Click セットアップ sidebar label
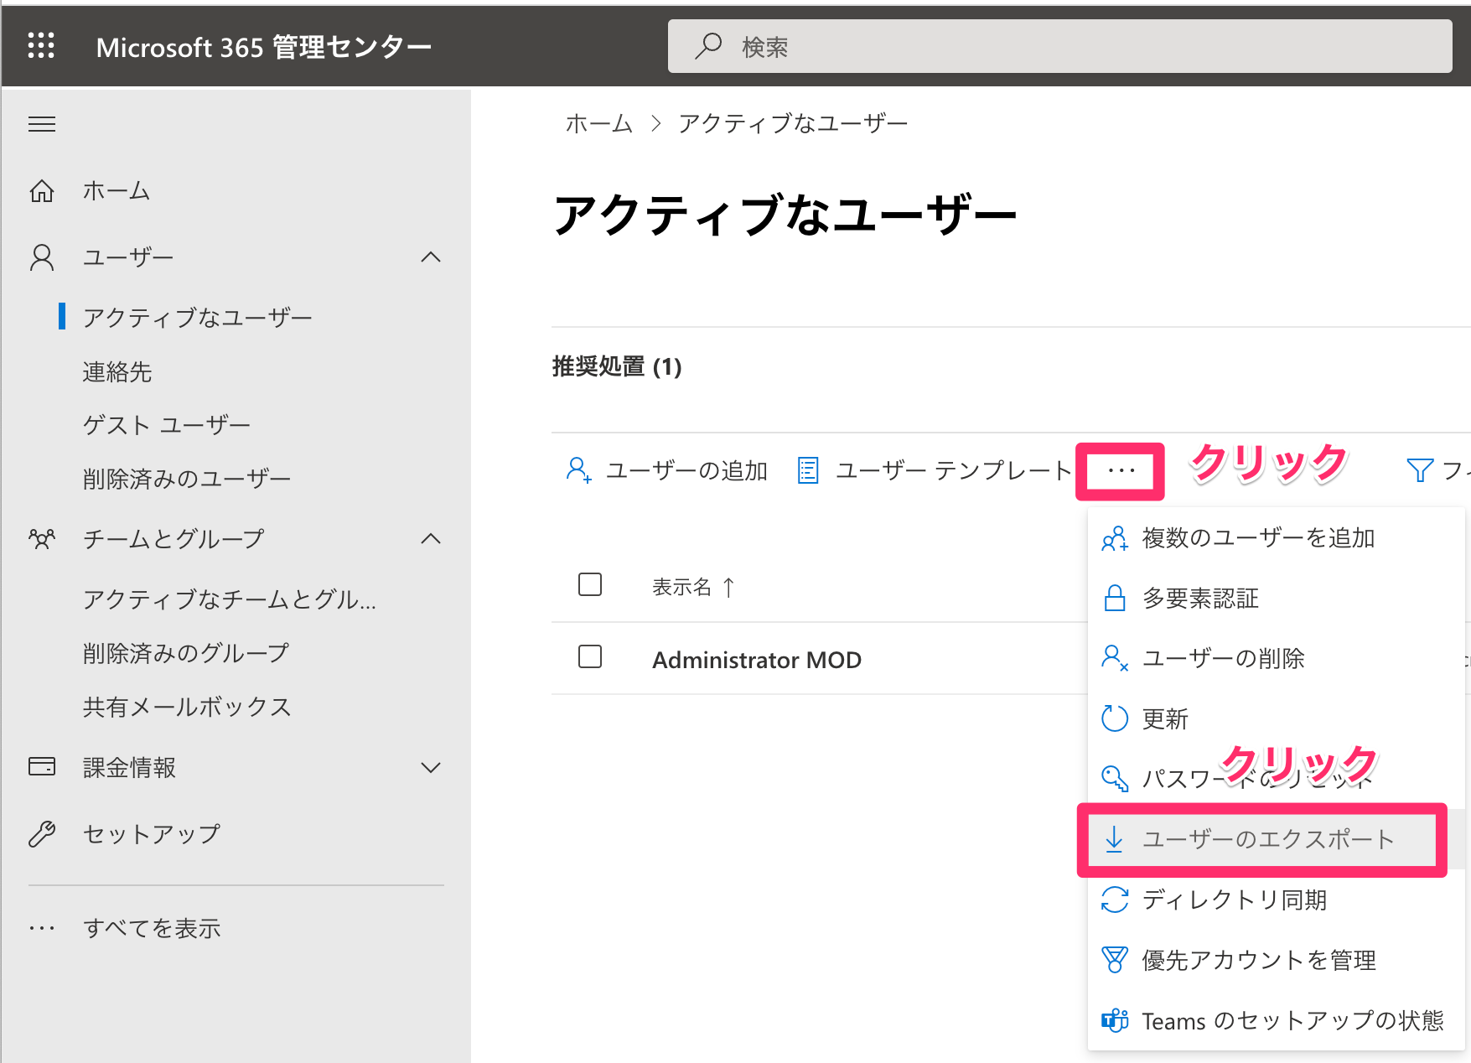1471x1063 pixels. click(x=152, y=834)
